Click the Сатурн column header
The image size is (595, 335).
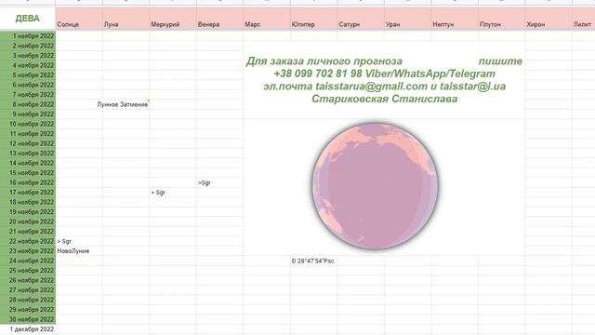[x=361, y=19]
